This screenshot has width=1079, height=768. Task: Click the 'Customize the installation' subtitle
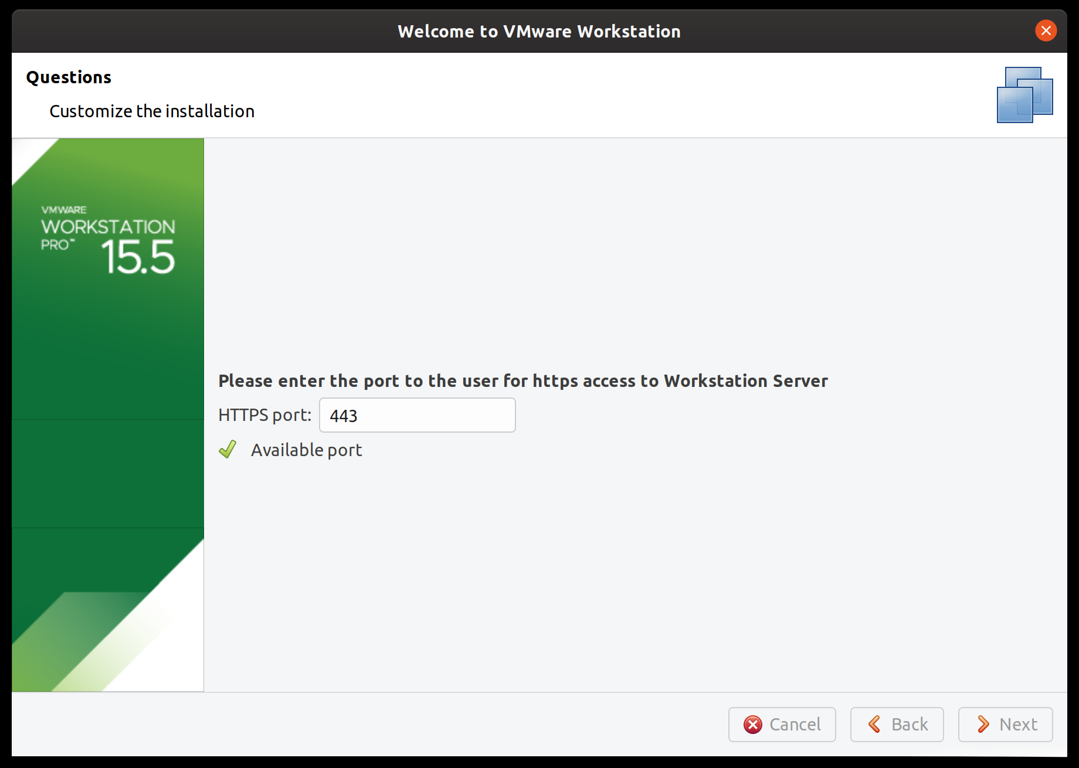(152, 111)
